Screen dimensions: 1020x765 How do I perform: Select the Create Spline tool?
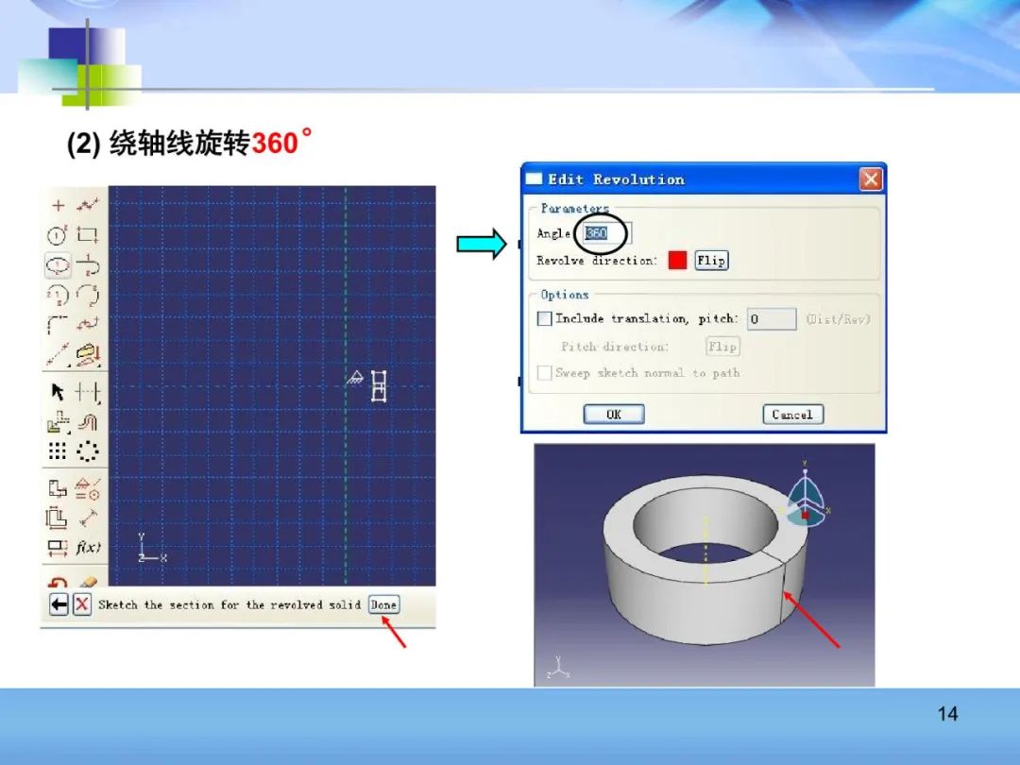[88, 324]
